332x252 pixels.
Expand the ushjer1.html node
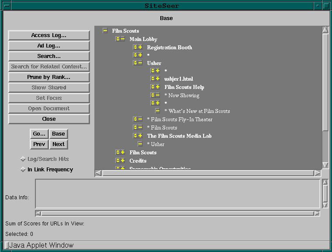click(158, 78)
